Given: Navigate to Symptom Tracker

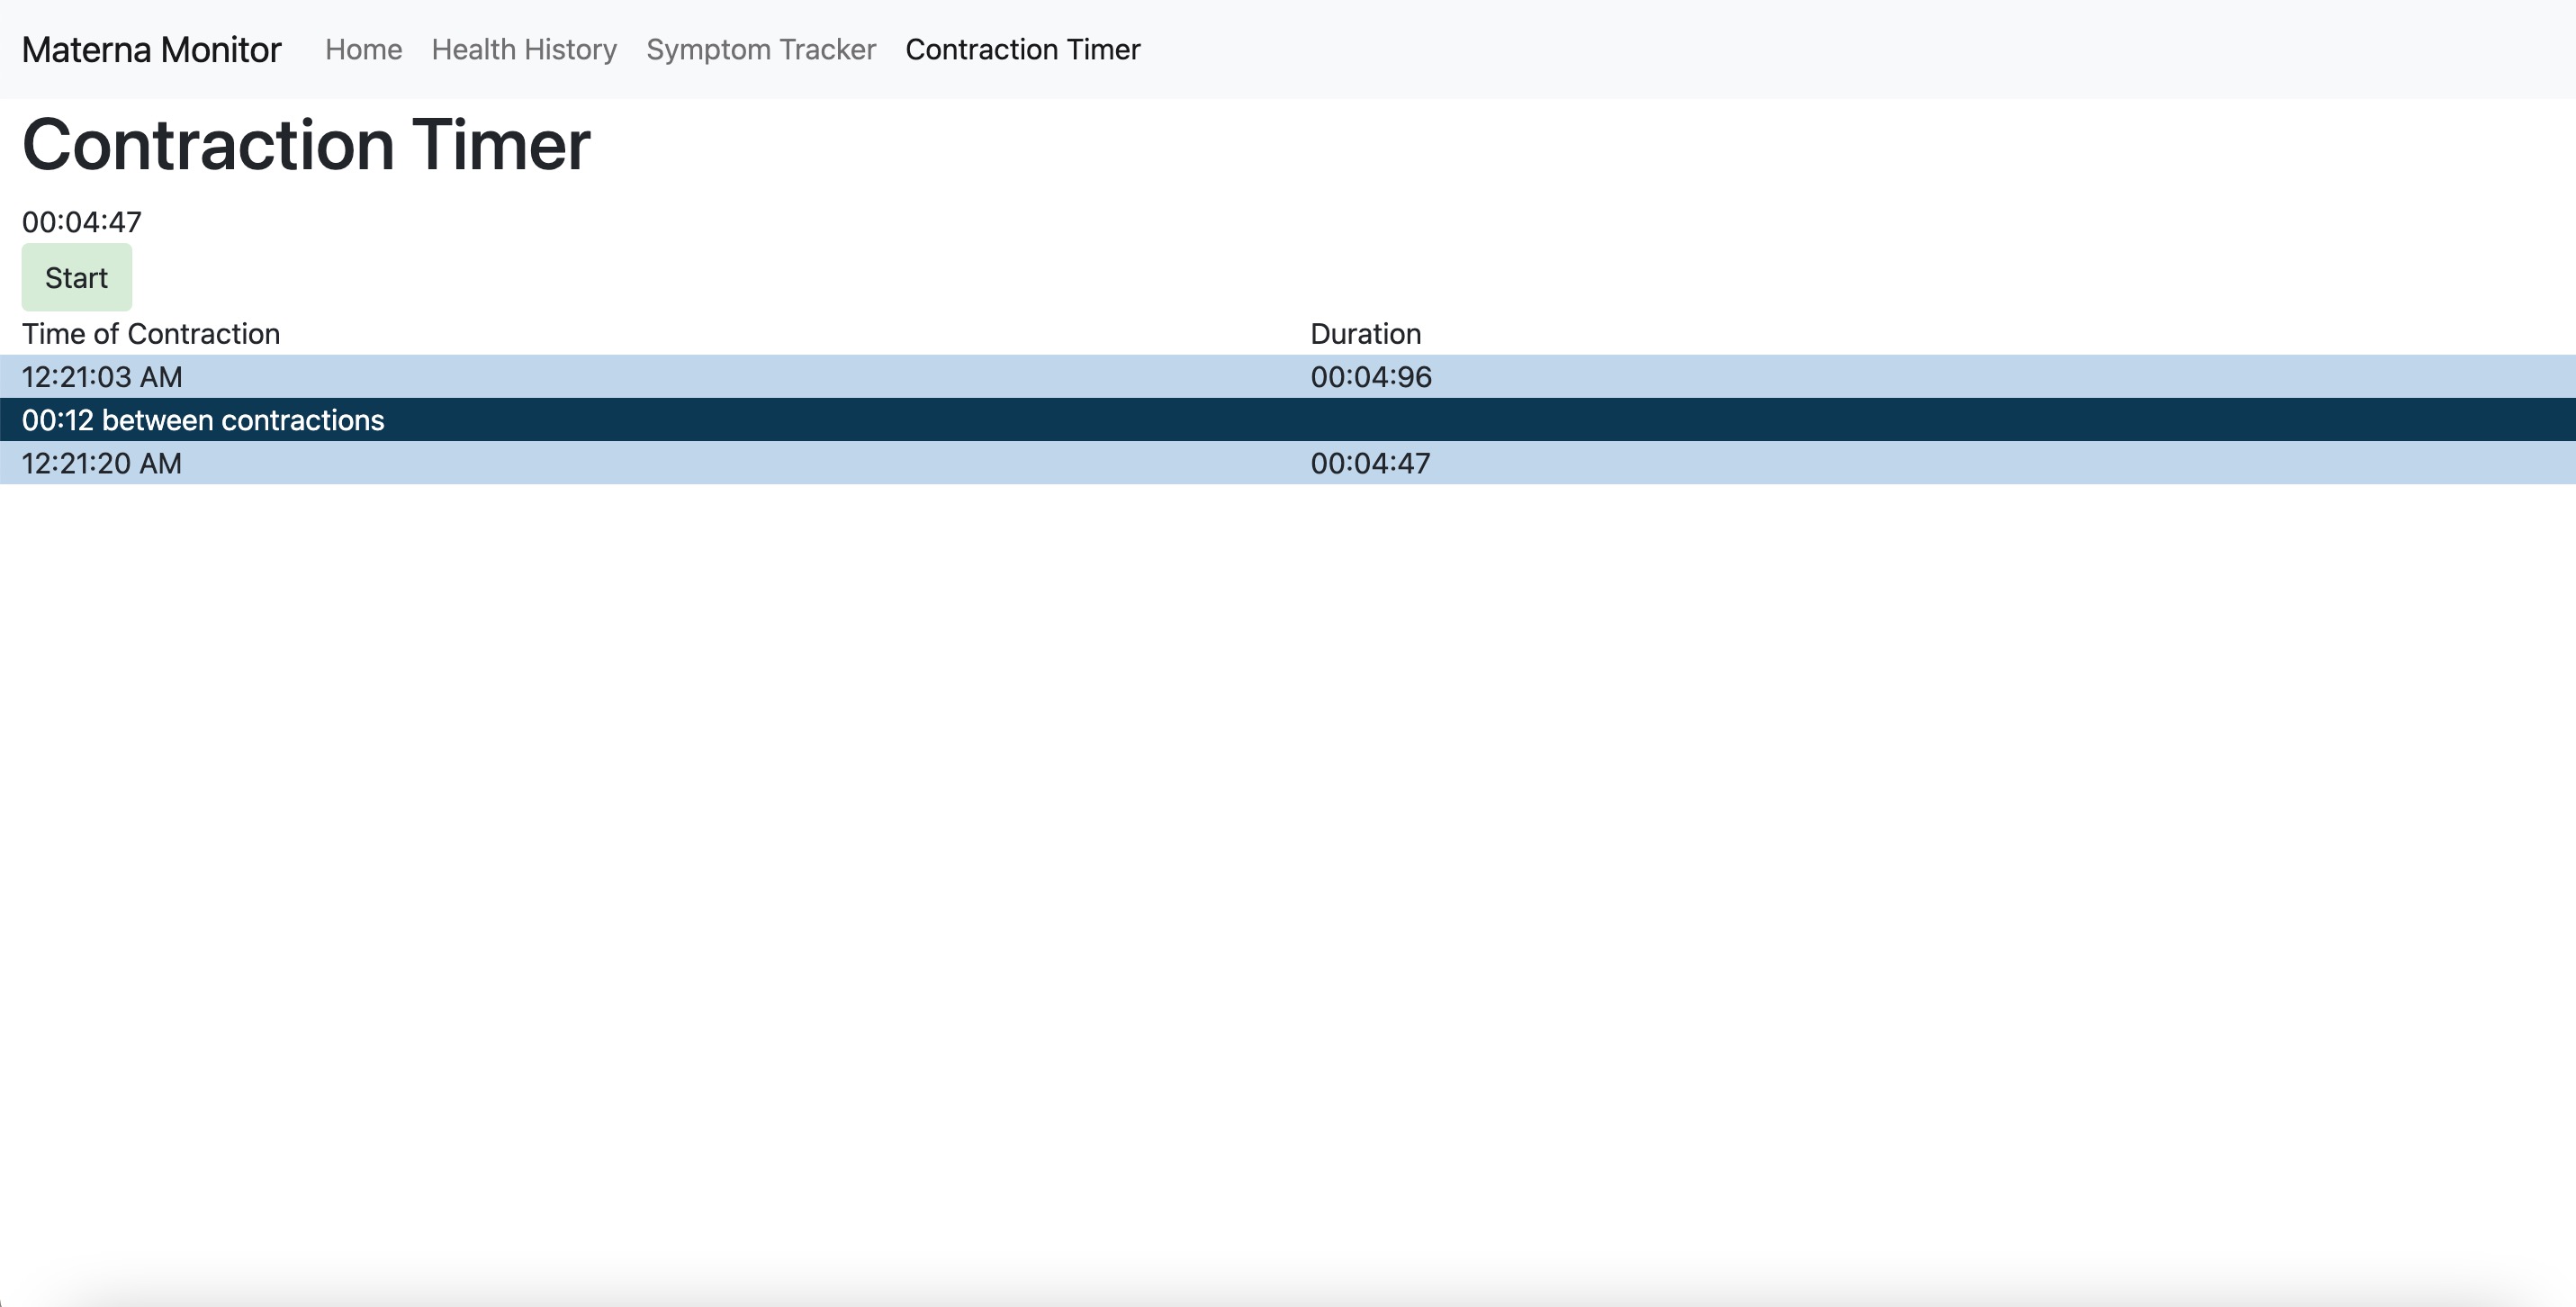Looking at the screenshot, I should [x=761, y=50].
